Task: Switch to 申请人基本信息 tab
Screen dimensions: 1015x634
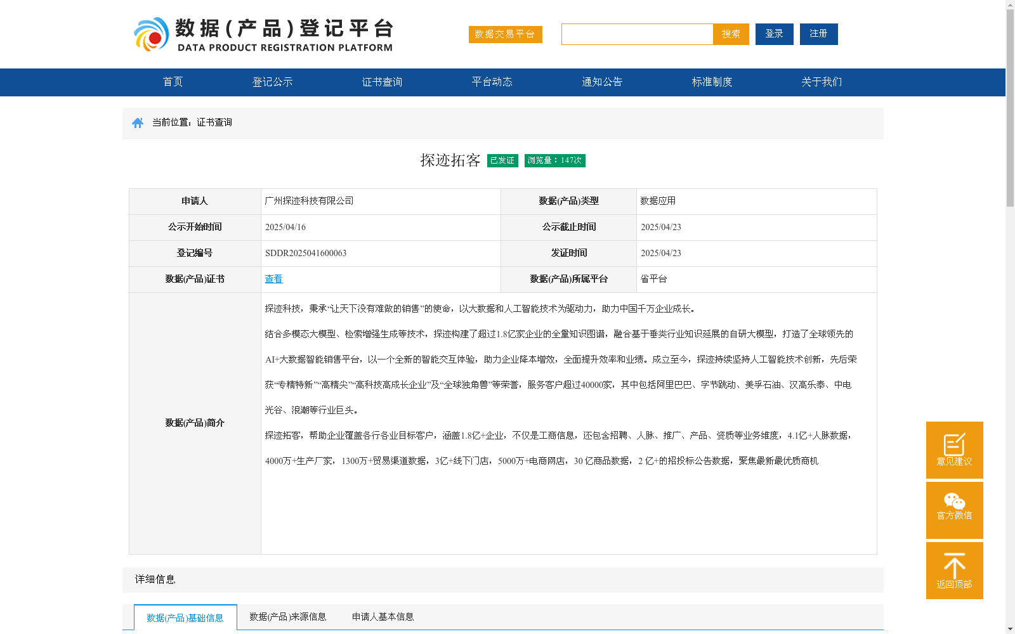Action: 383,617
